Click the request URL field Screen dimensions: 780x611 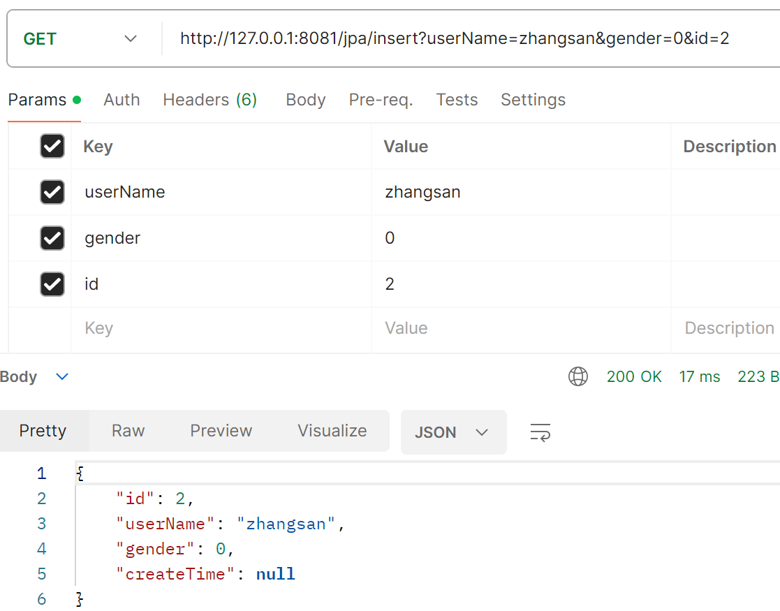pyautogui.click(x=471, y=39)
